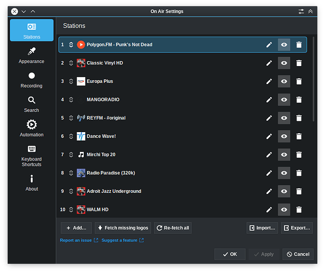Click the Mirchi Top 20 music note icon

click(81, 155)
